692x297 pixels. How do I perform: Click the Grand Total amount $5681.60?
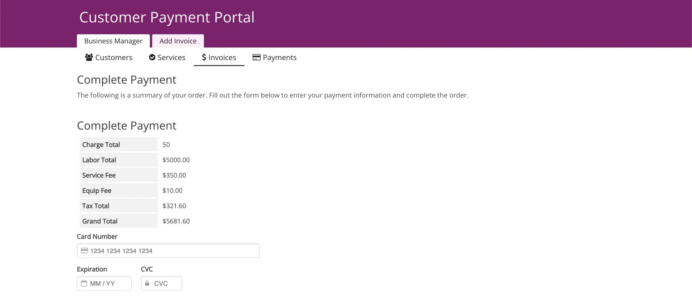(176, 221)
